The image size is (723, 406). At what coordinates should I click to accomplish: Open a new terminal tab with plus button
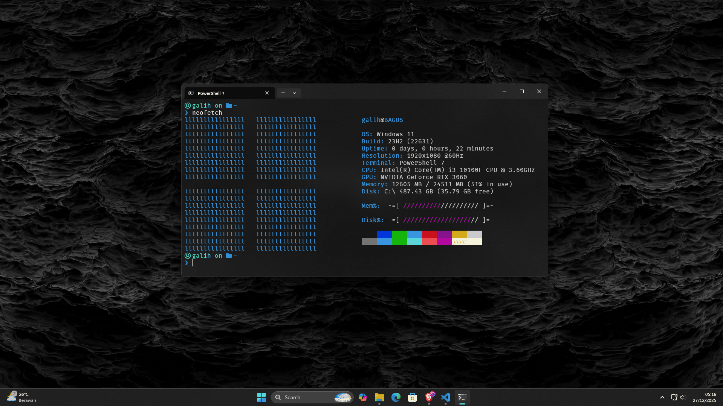coord(283,93)
